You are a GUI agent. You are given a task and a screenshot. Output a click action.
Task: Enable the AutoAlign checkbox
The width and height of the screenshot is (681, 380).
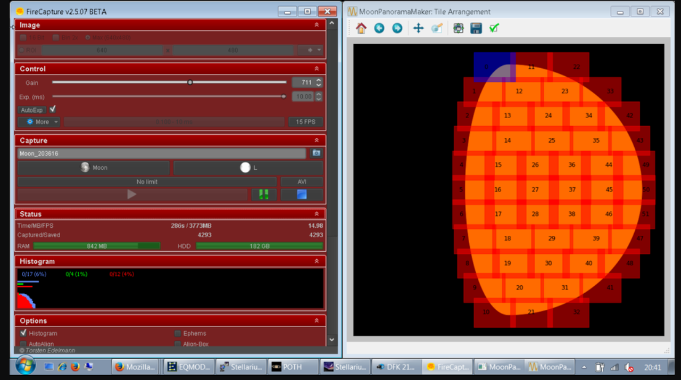click(x=23, y=344)
